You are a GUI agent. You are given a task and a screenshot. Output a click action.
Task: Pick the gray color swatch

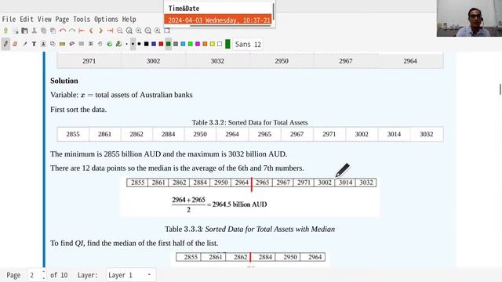tap(176, 44)
